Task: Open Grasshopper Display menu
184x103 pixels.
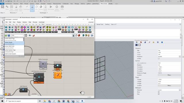Action: (x=19, y=22)
